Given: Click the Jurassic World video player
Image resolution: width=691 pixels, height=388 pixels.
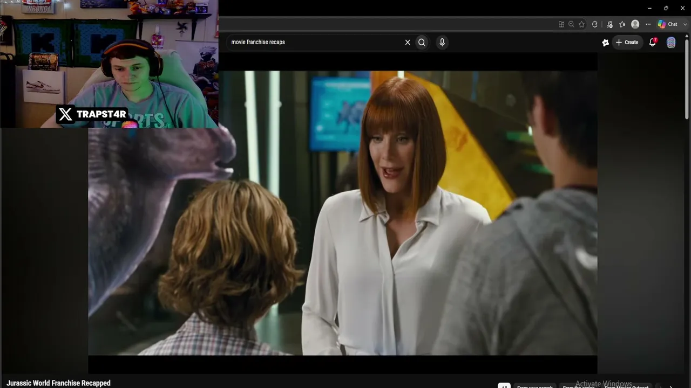Looking at the screenshot, I should click(343, 213).
